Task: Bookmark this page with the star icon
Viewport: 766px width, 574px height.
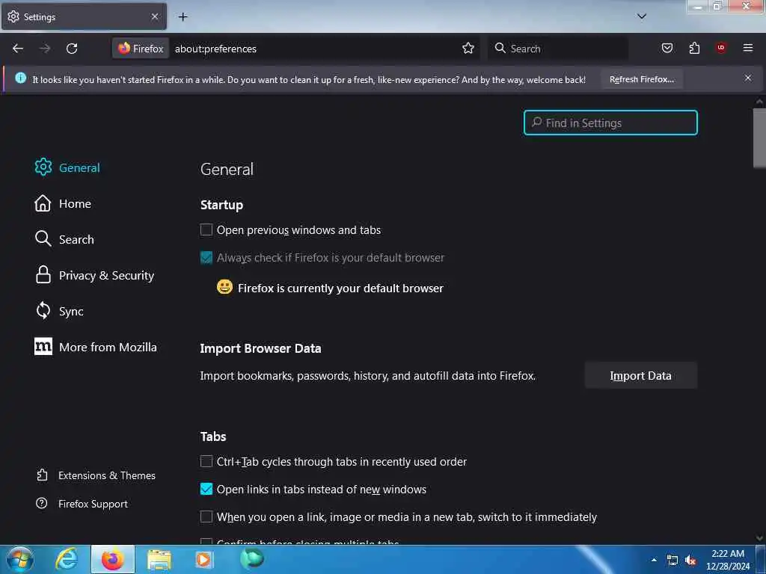Action: (x=468, y=49)
